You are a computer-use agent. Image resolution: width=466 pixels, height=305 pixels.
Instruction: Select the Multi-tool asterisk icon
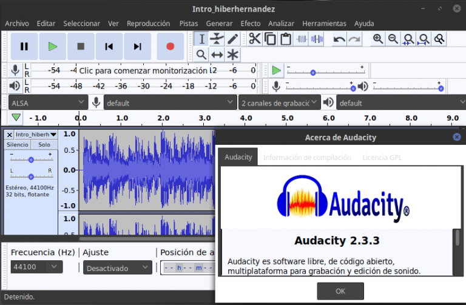(232, 55)
